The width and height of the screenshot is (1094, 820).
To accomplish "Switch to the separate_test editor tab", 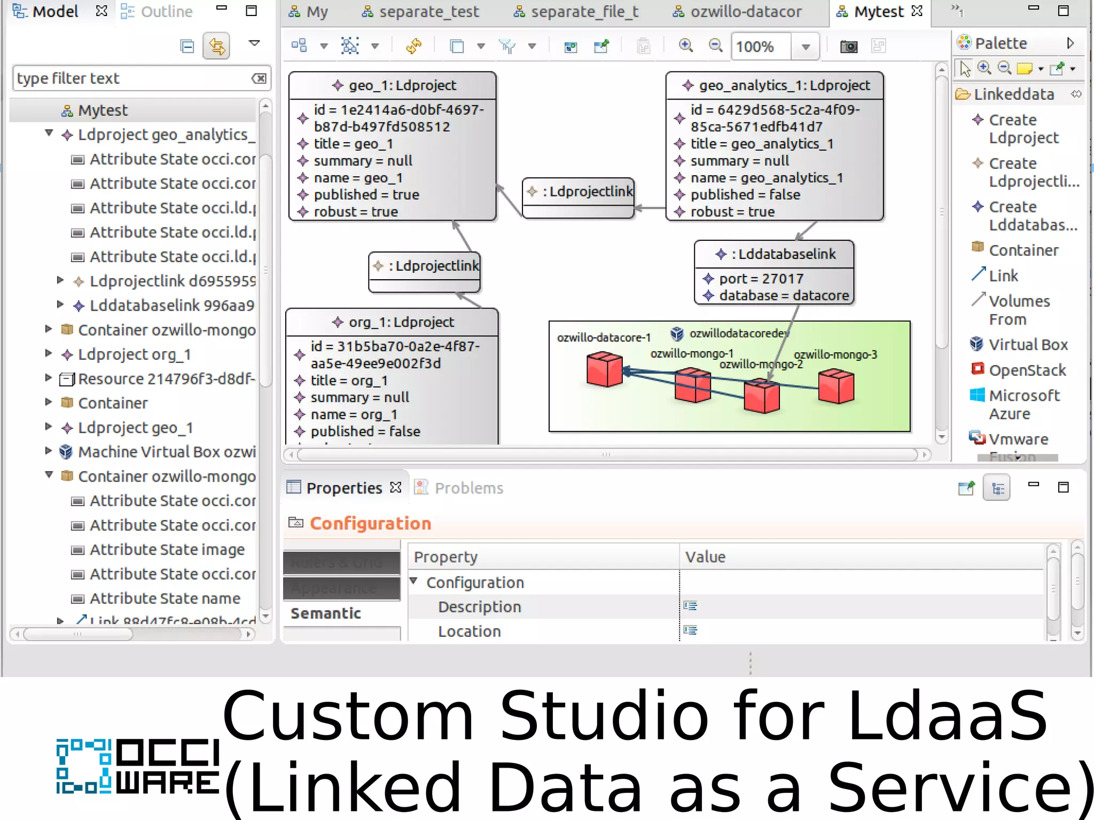I will [x=420, y=11].
